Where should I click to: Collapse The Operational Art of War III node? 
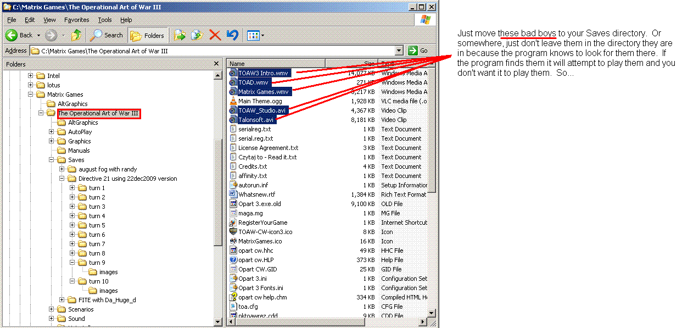pyautogui.click(x=41, y=113)
